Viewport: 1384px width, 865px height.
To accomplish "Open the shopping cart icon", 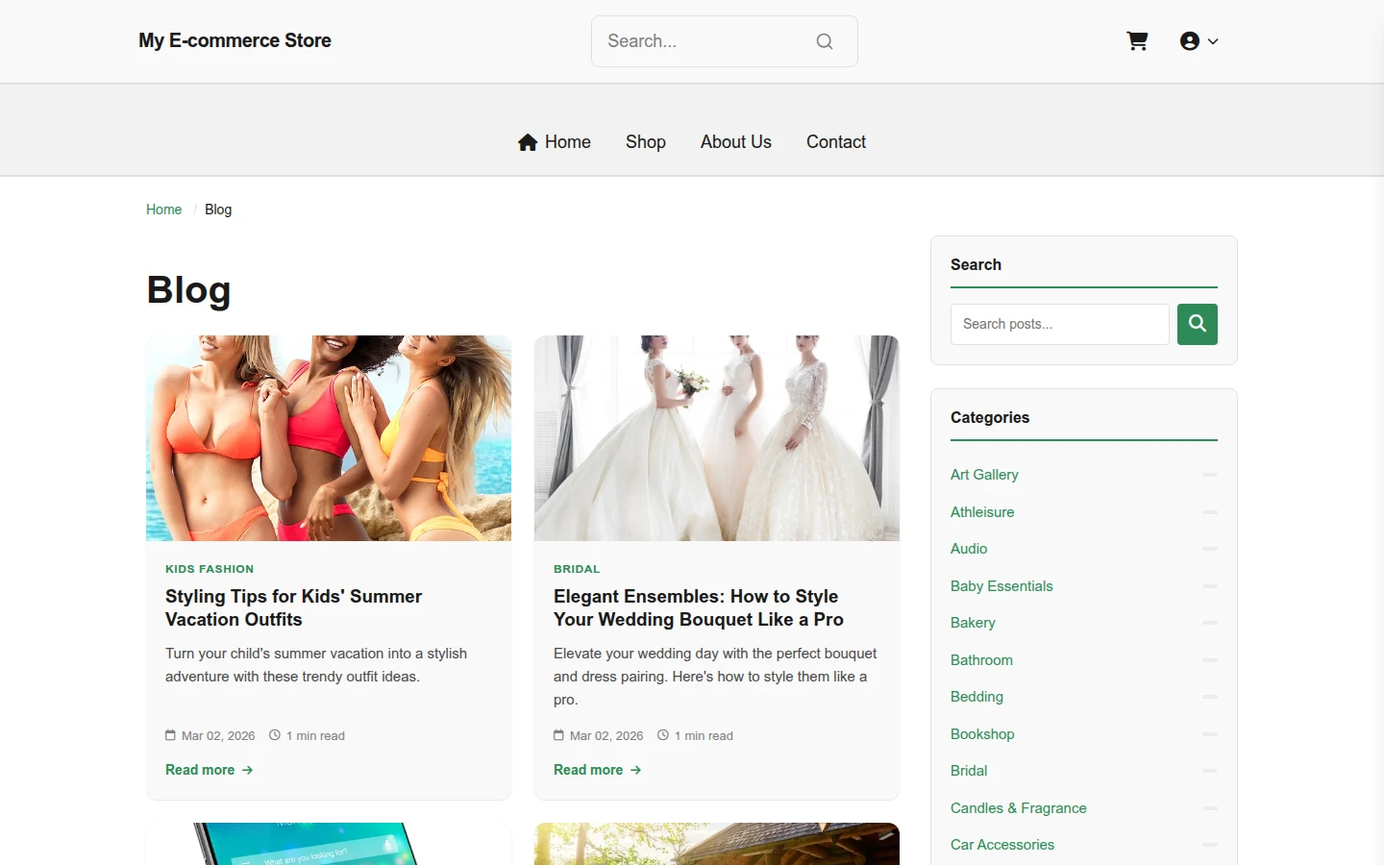I will tap(1137, 41).
